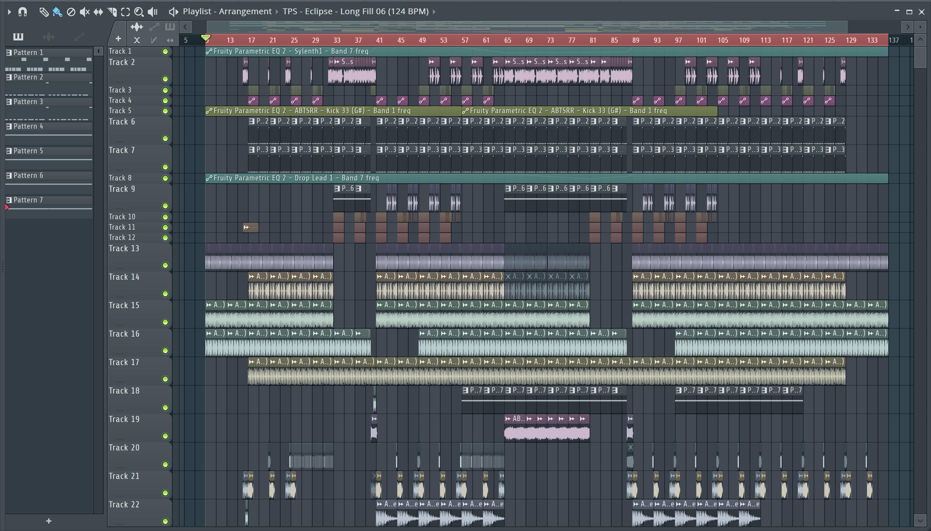Mute Track 3 using its green LED
Screen dimensions: 931x531
[165, 90]
